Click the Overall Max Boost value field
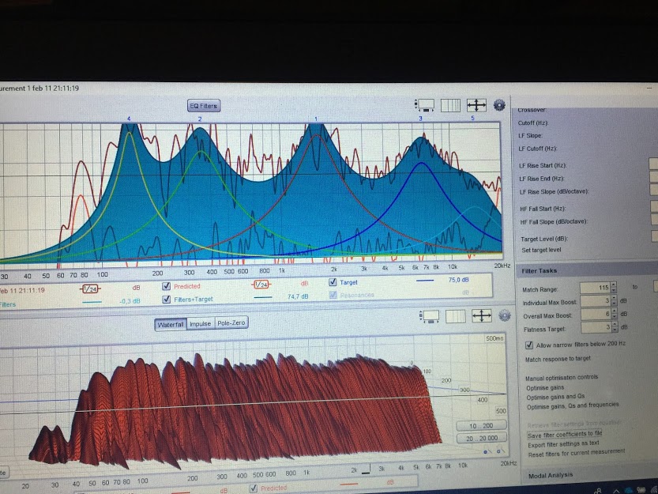 click(596, 315)
